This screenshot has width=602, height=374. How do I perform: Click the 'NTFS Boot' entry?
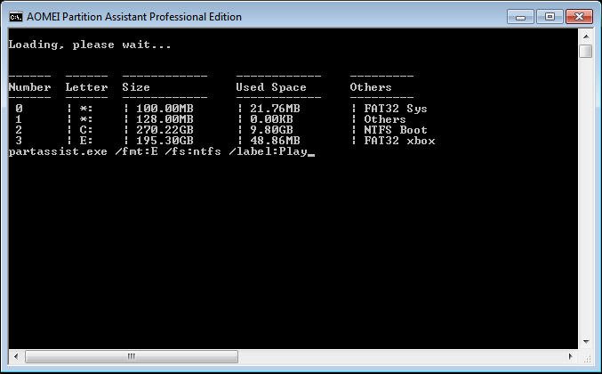pyautogui.click(x=396, y=130)
